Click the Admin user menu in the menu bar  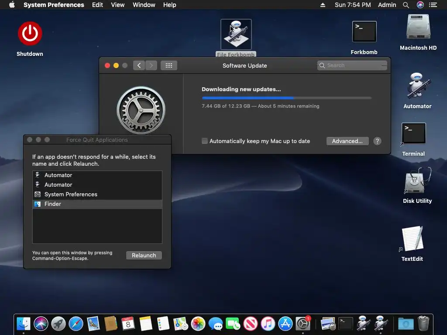(x=387, y=5)
